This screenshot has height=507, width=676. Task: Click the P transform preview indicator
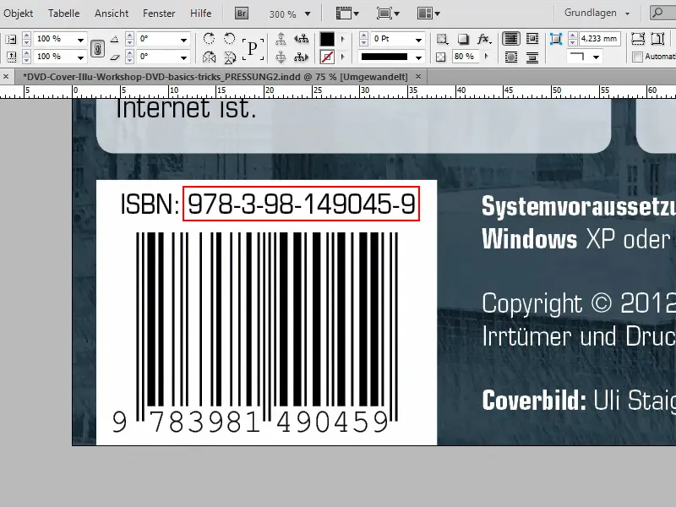253,48
